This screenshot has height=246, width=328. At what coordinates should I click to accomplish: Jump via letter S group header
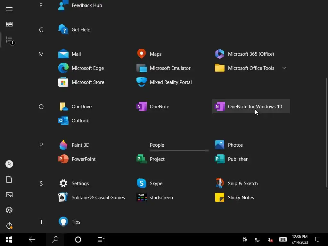(41, 184)
